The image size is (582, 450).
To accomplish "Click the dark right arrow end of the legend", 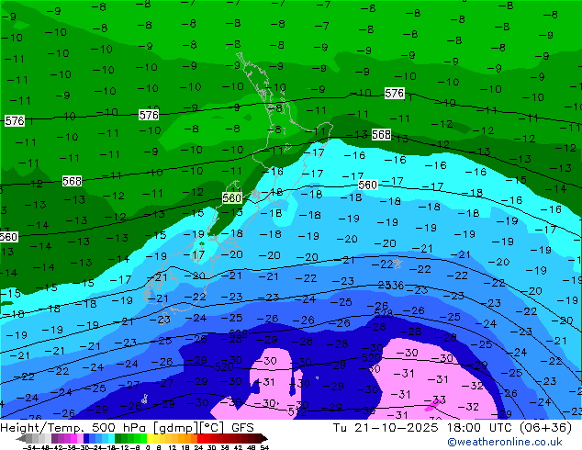I will [263, 438].
